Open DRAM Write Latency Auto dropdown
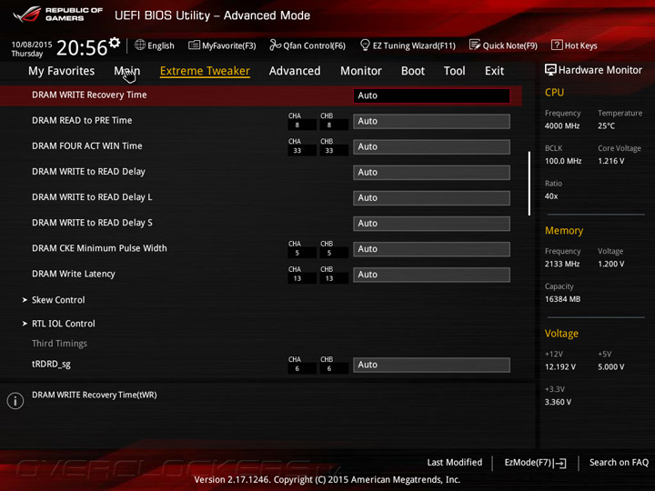 point(431,275)
